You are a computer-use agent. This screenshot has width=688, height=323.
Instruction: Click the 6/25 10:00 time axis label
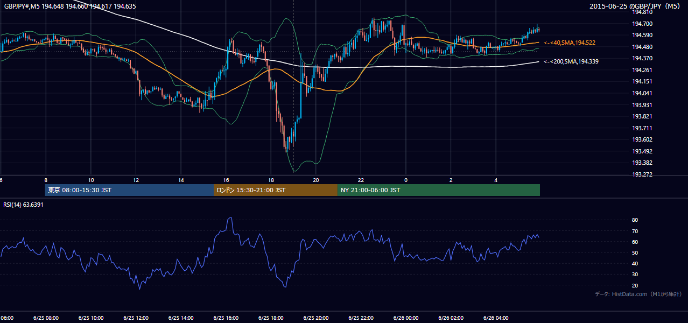point(91,318)
